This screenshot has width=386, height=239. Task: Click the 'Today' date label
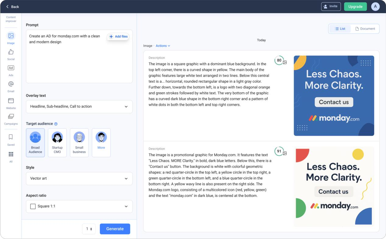click(x=261, y=40)
